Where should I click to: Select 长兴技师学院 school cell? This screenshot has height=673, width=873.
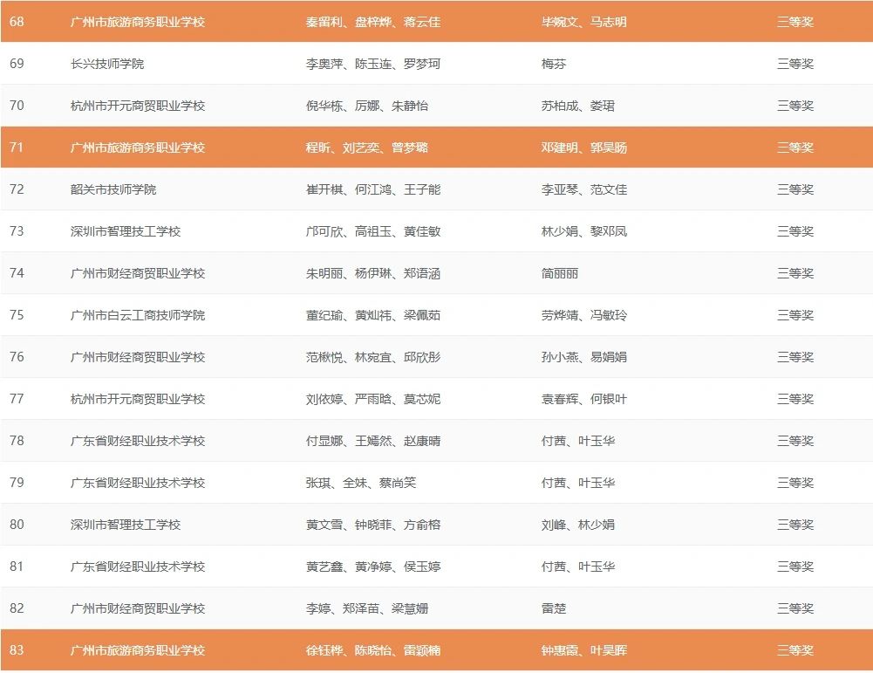(x=107, y=64)
